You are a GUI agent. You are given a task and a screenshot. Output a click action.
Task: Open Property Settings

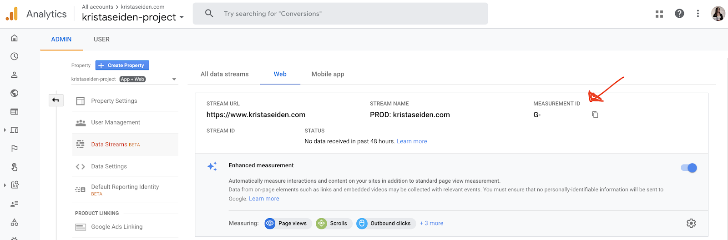click(114, 101)
